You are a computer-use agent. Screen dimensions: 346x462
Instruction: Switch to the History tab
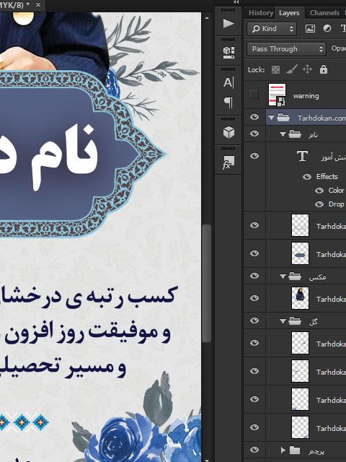pyautogui.click(x=261, y=13)
